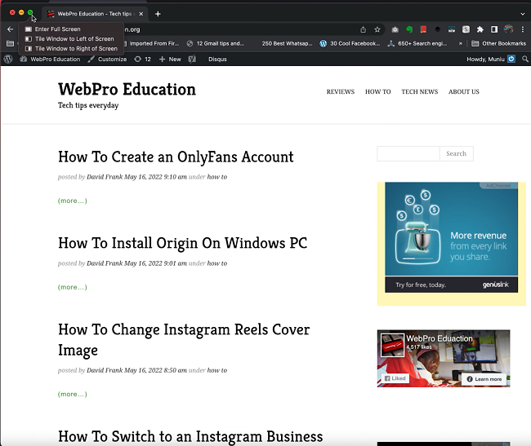Viewport: 531px width, 446px height.
Task: Open the Extensions puzzle piece menu
Action: [x=480, y=29]
